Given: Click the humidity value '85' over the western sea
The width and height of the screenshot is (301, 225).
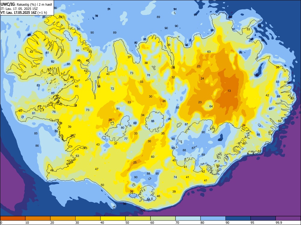Looking at the screenshot, I should click(36, 133).
